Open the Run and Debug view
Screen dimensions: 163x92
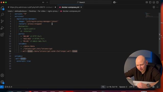(2, 28)
